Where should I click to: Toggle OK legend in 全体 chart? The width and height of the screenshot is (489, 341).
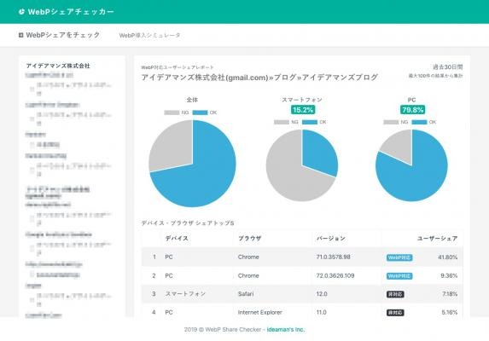coord(204,113)
